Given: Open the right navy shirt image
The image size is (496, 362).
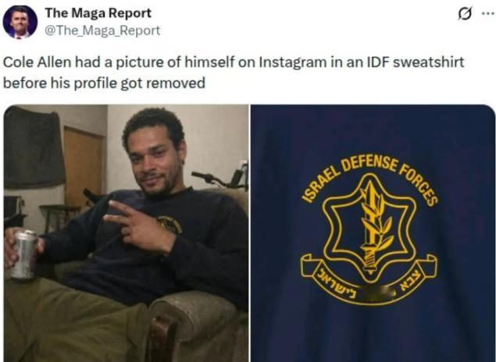Looking at the screenshot, I should click(x=373, y=233).
